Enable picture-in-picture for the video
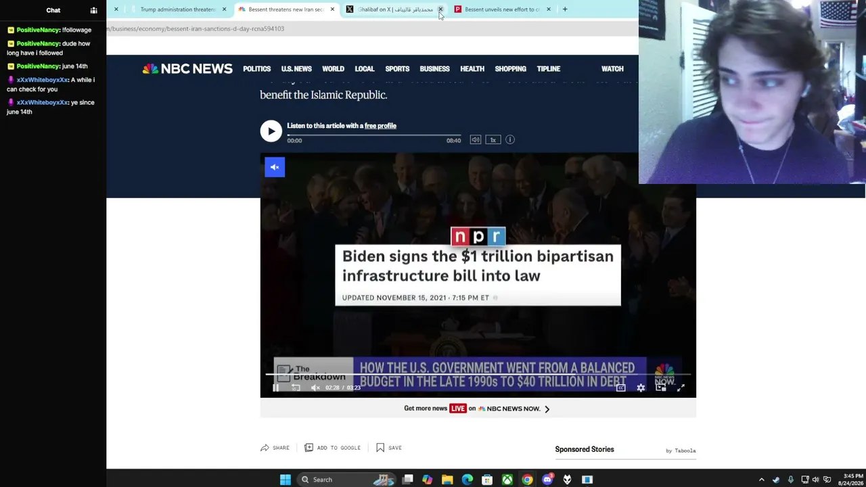This screenshot has height=487, width=866. 661,388
